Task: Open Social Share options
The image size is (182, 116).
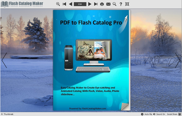Action: [174, 114]
